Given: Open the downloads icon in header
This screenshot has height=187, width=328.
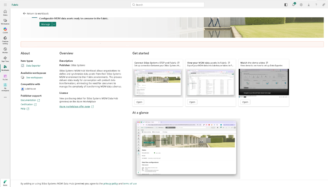Looking at the screenshot, I should pyautogui.click(x=309, y=5).
